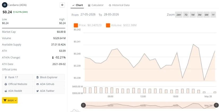Click the Github cat icon
The width and height of the screenshot is (219, 112).
click(37, 84)
